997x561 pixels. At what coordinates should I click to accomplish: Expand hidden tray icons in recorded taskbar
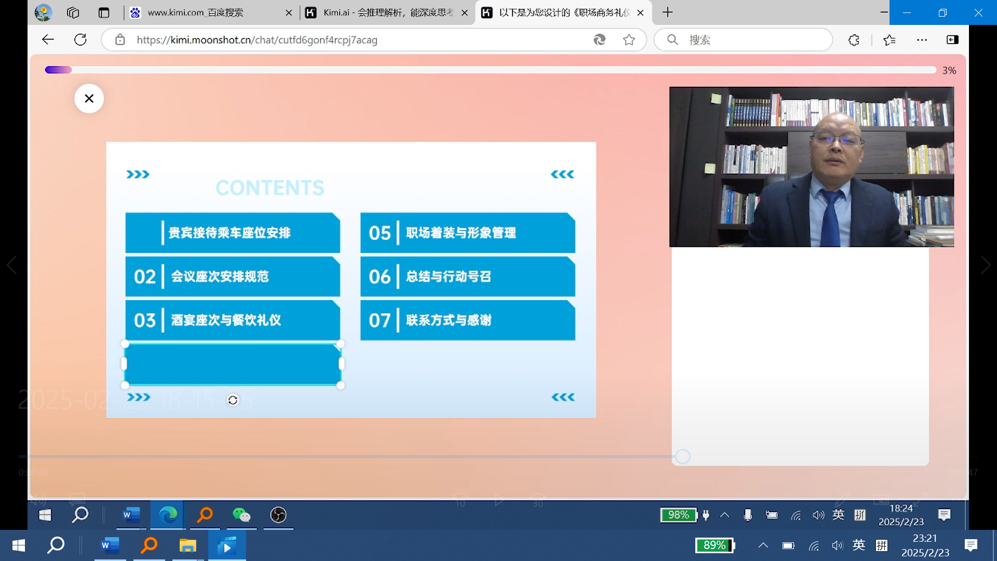tap(724, 515)
